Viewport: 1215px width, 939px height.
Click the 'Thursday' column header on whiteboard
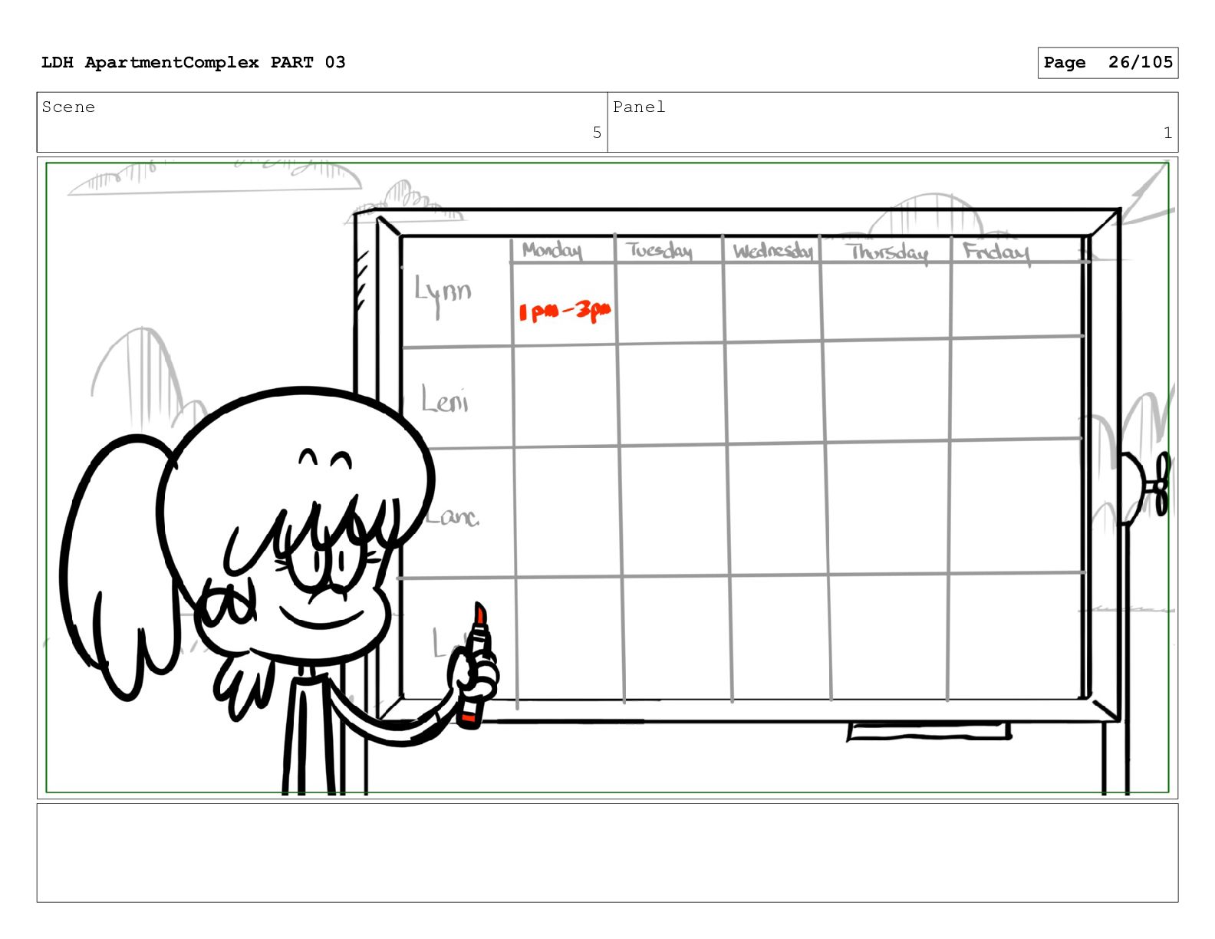click(887, 252)
